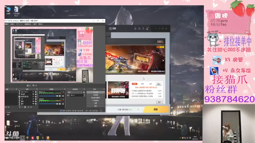Pop out the sources dock panel icon
This screenshot has width=255, height=143.
37,89
